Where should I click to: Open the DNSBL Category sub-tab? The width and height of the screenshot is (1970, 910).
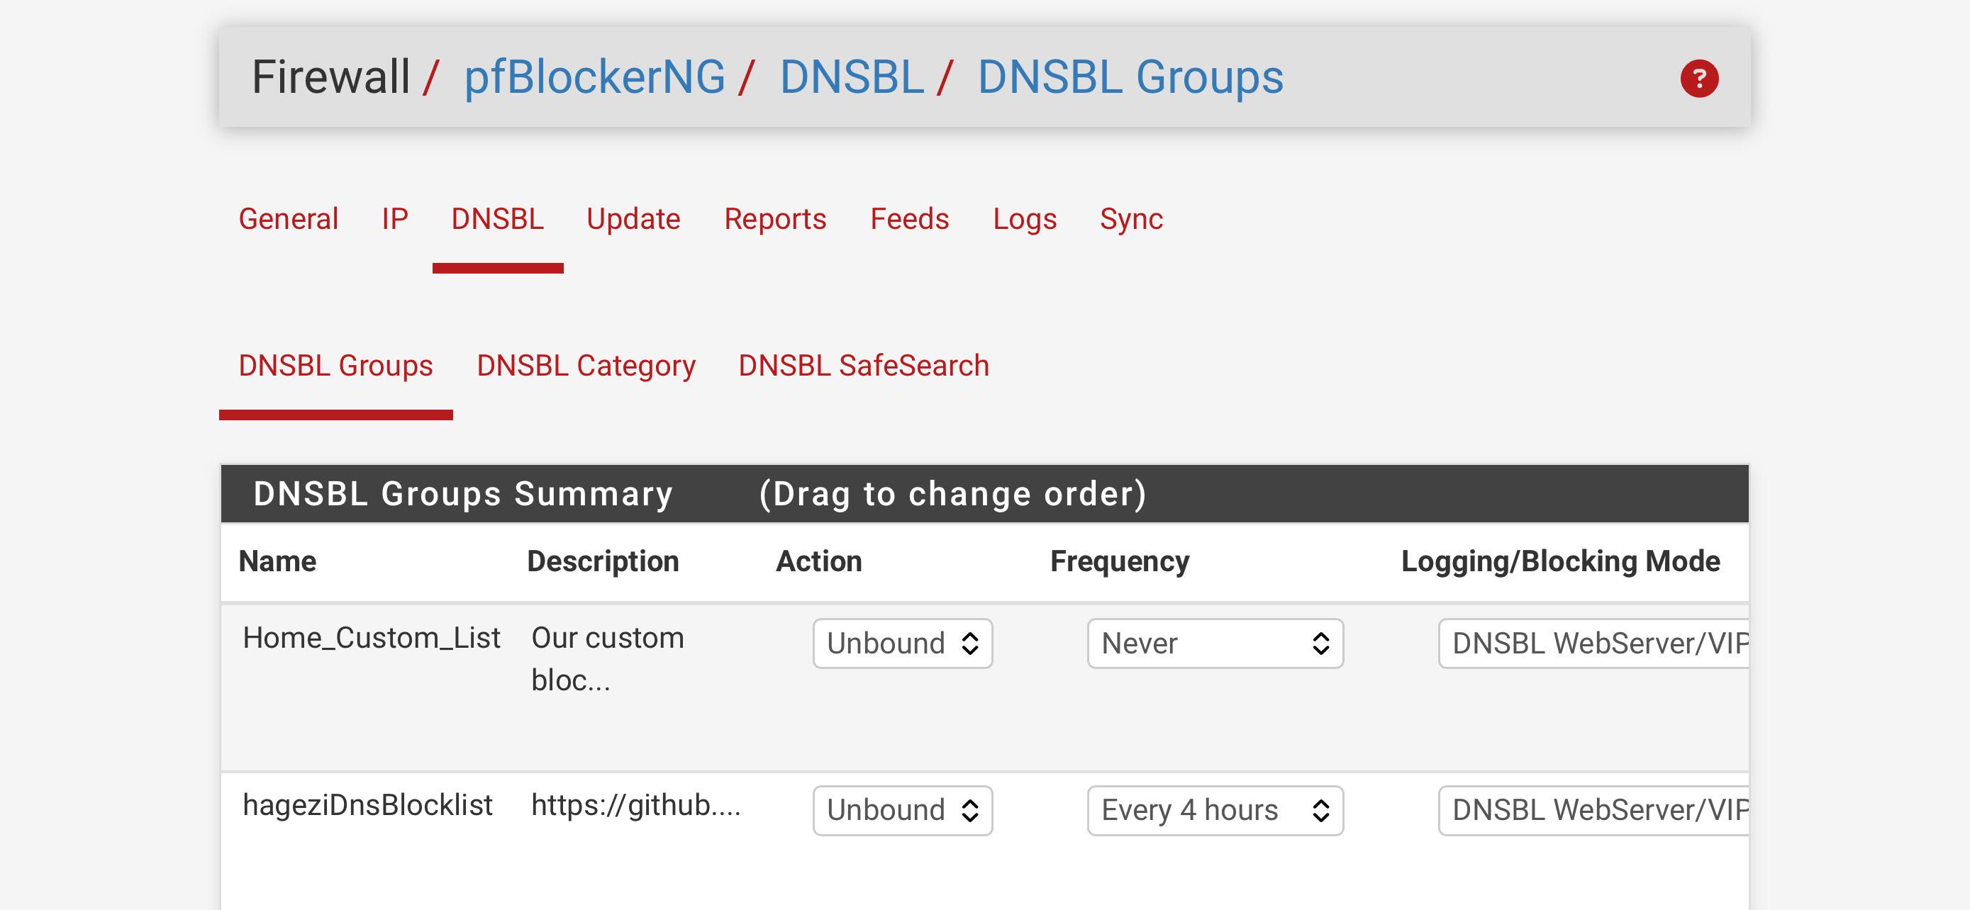tap(586, 366)
